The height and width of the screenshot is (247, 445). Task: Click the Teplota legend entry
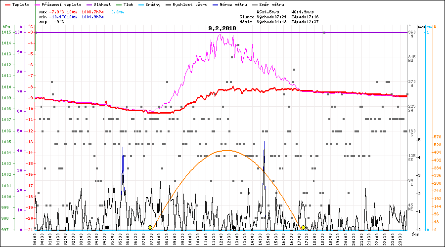pos(21,4)
